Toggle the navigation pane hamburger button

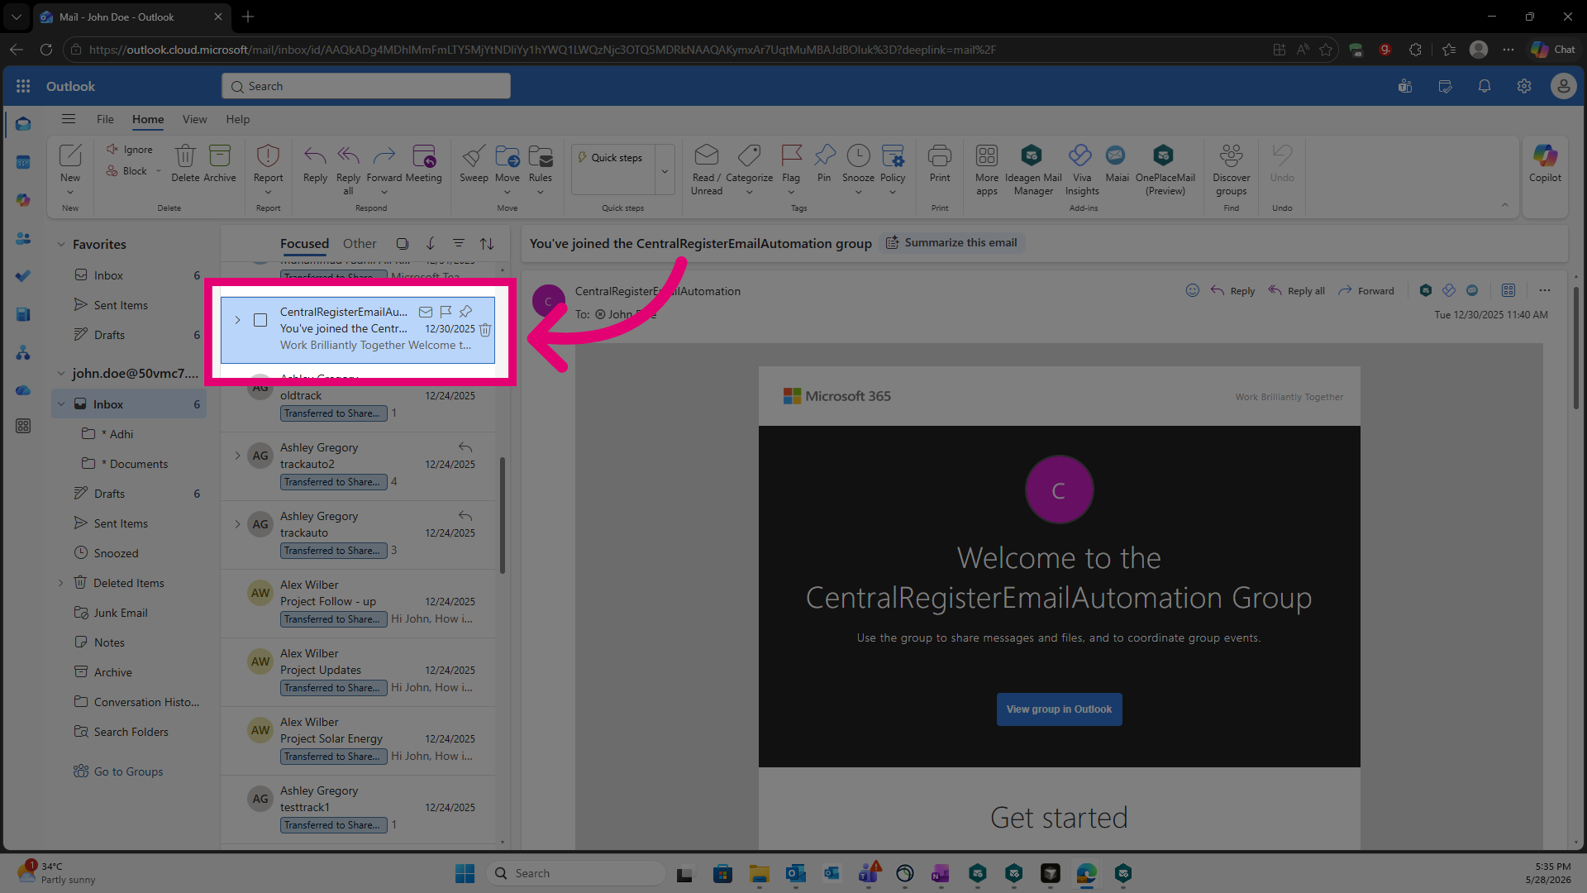(69, 119)
